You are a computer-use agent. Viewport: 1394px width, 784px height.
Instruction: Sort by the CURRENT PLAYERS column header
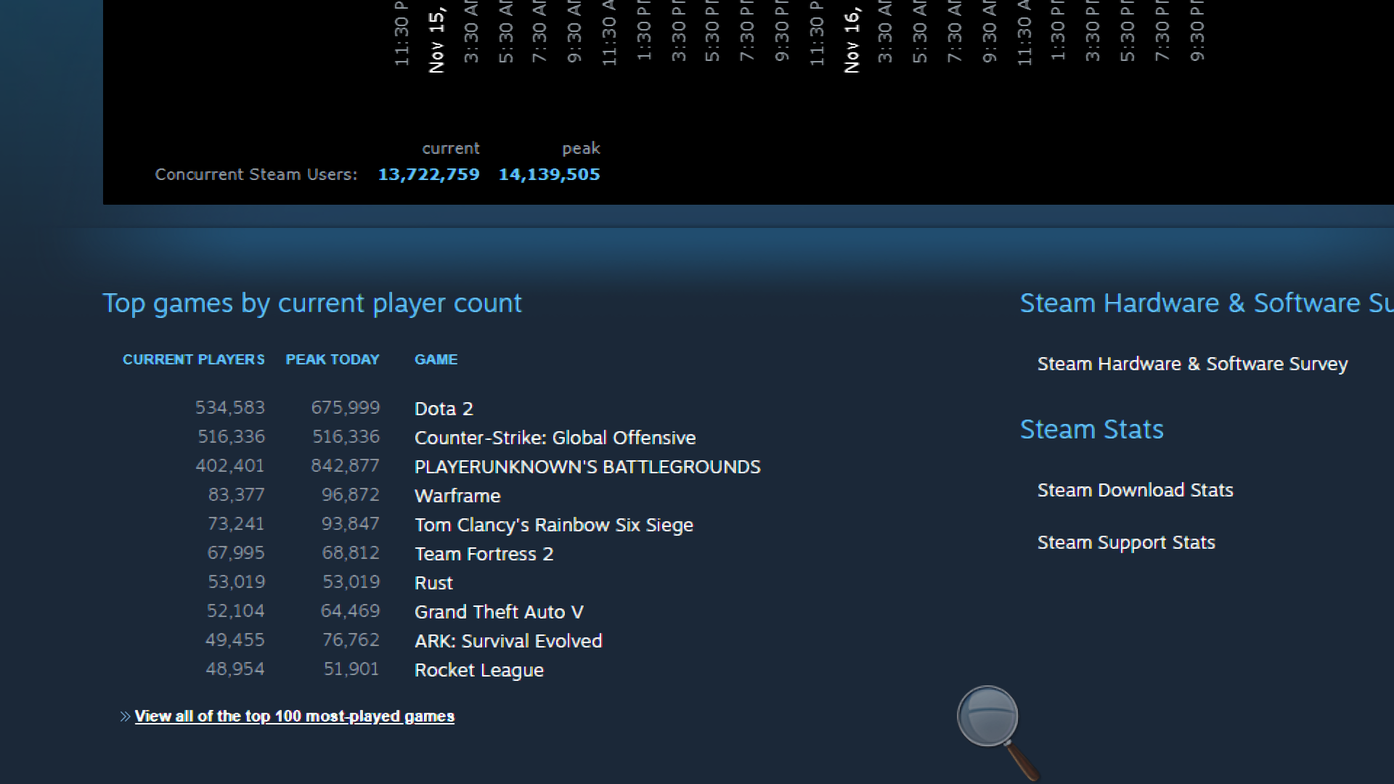click(x=193, y=359)
